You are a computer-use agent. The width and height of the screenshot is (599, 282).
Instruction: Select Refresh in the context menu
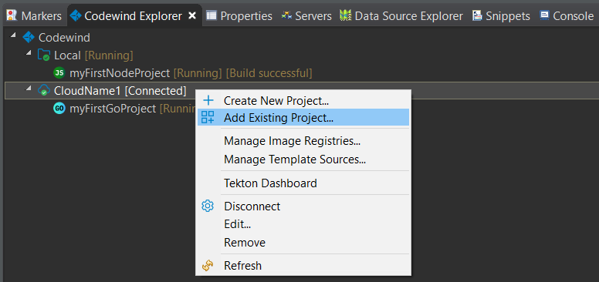(303, 265)
